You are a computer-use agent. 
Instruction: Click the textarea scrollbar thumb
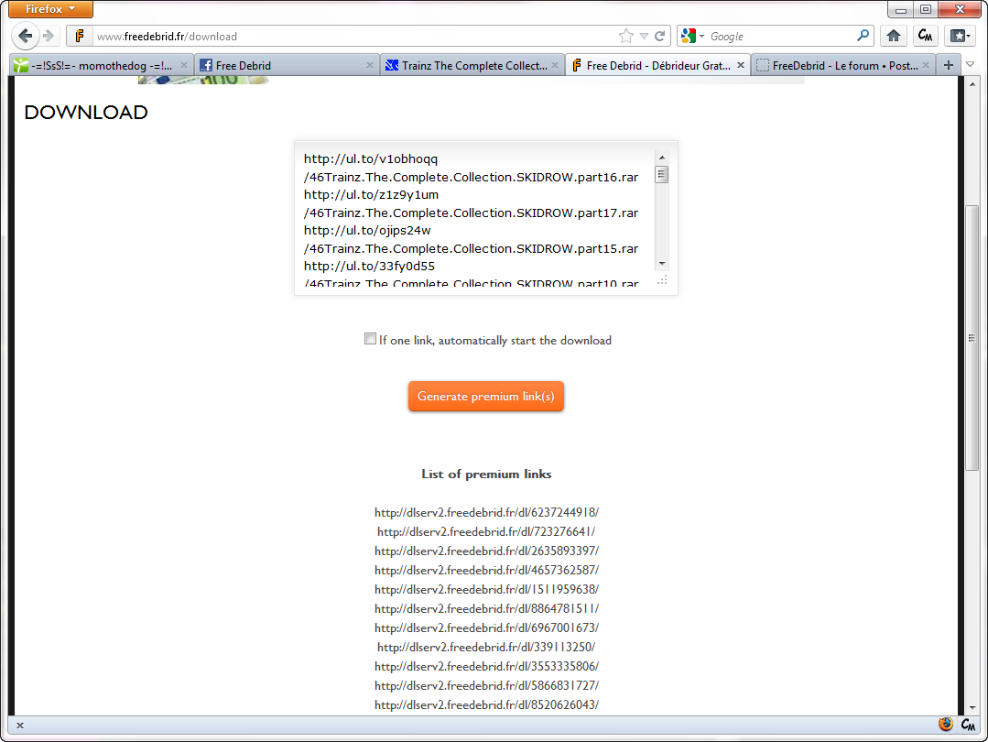[662, 174]
